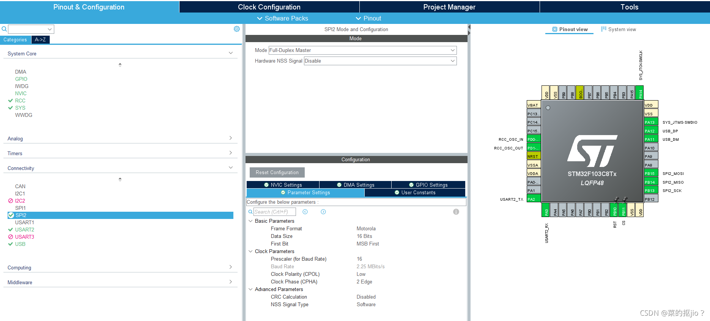Click the Reset Configuration button
The height and width of the screenshot is (321, 710).
point(277,172)
